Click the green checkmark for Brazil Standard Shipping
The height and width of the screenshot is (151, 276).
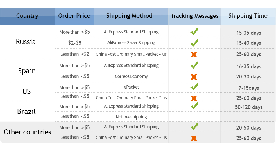194,106
